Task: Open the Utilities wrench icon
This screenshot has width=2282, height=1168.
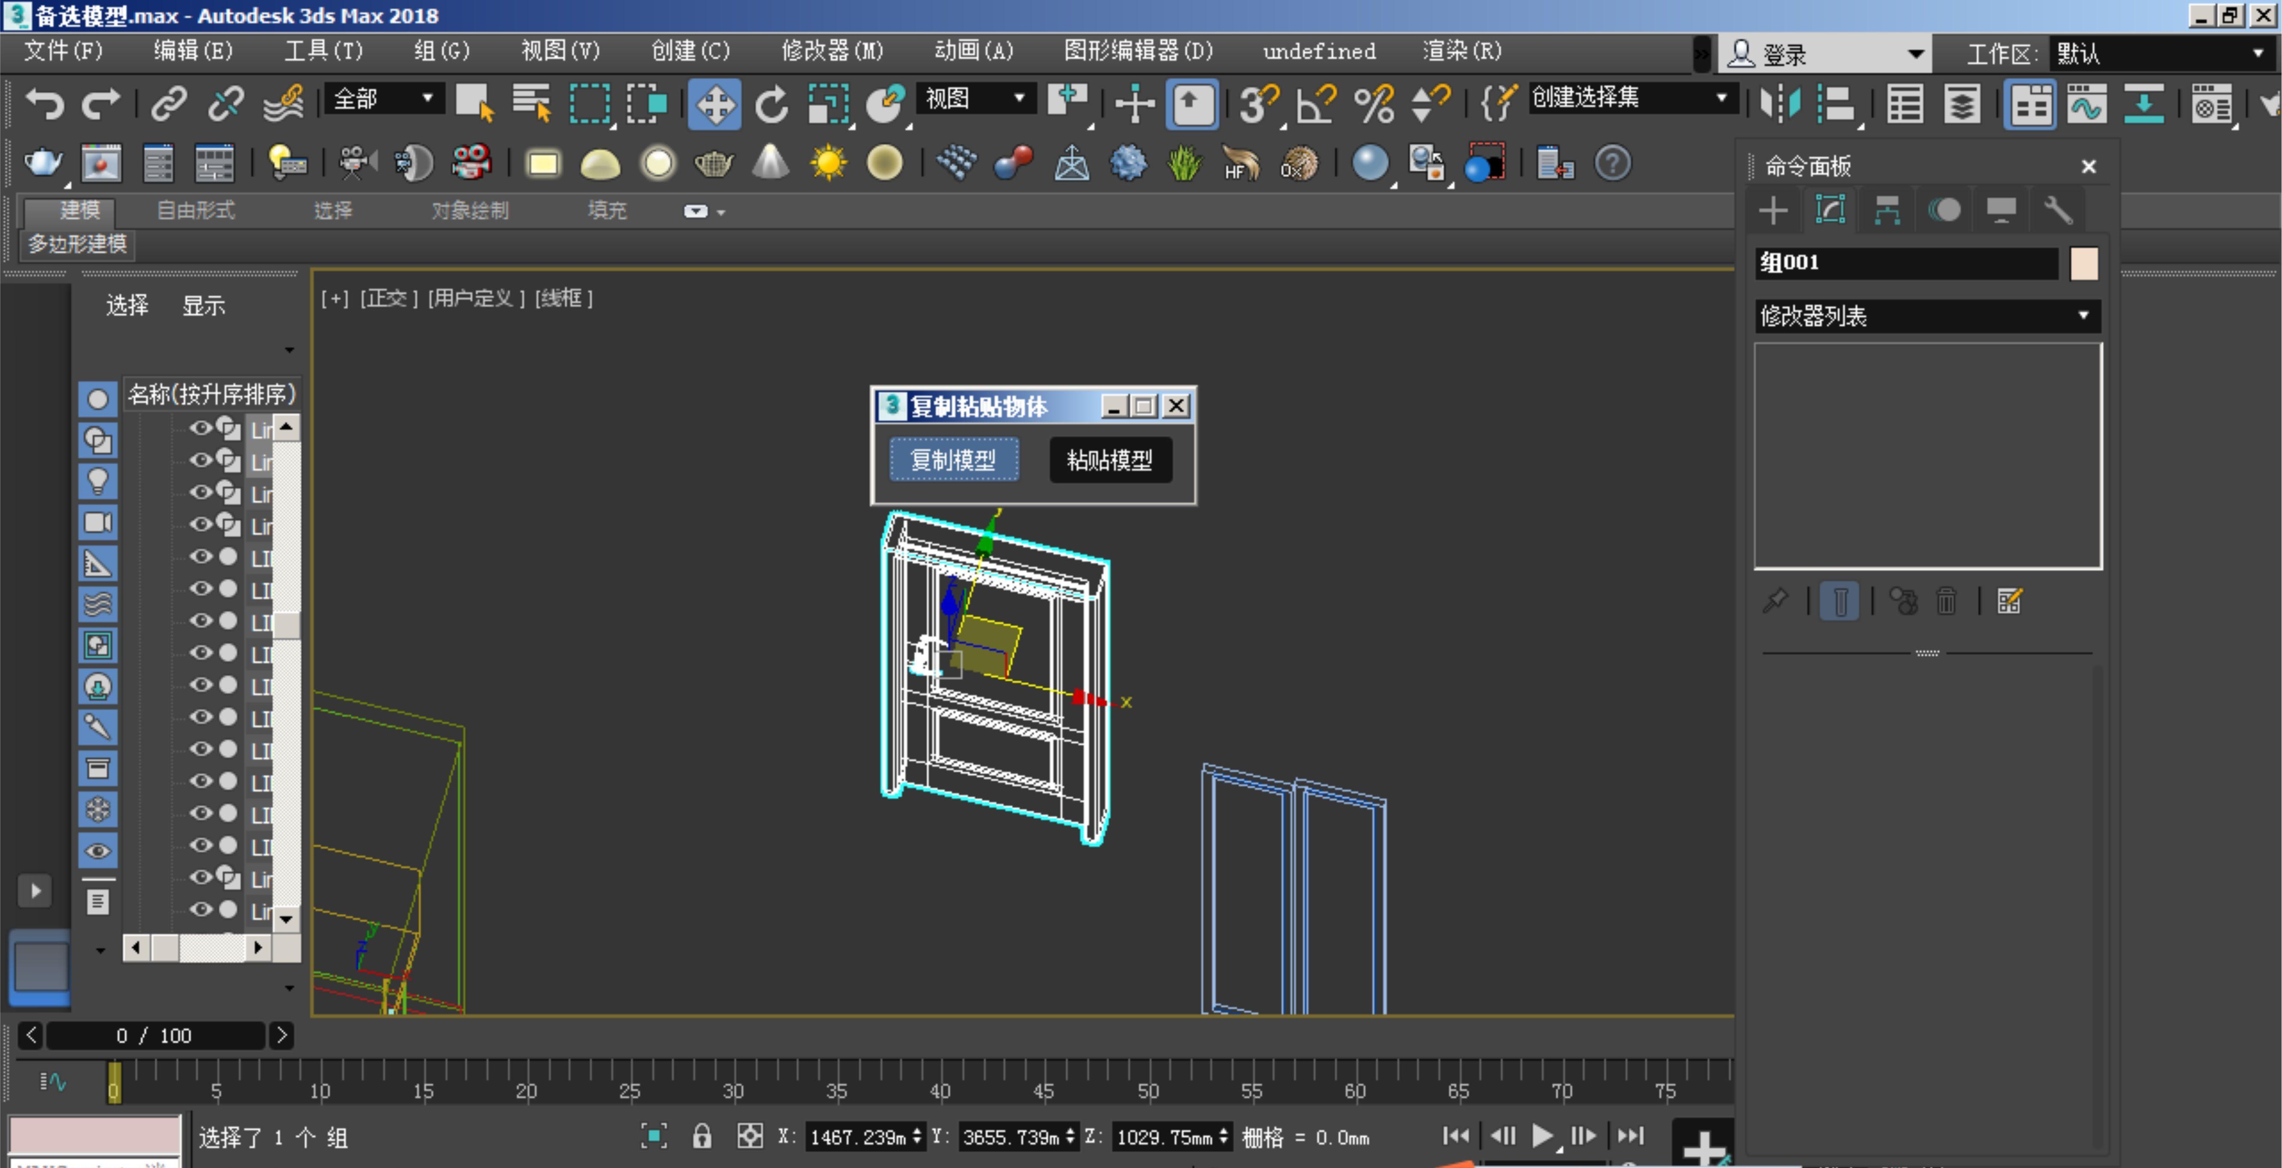Action: coord(2058,211)
